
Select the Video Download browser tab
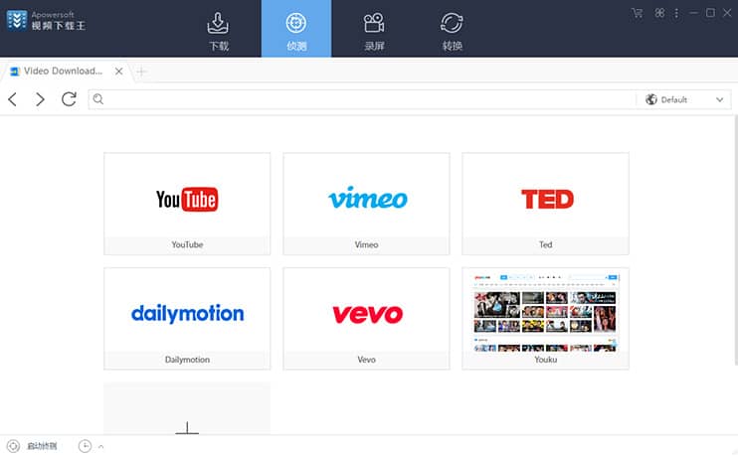(x=60, y=72)
